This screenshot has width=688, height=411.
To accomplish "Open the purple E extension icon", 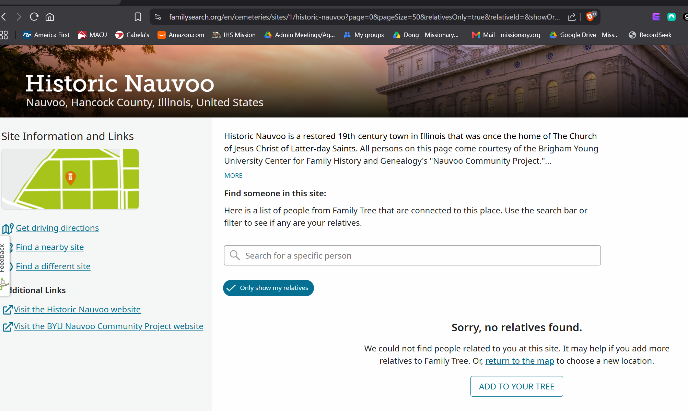I will [656, 17].
